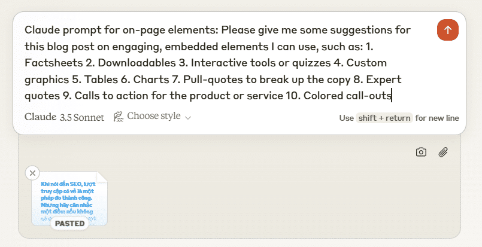
Task: Click the orange send arrow button
Action: pos(447,29)
